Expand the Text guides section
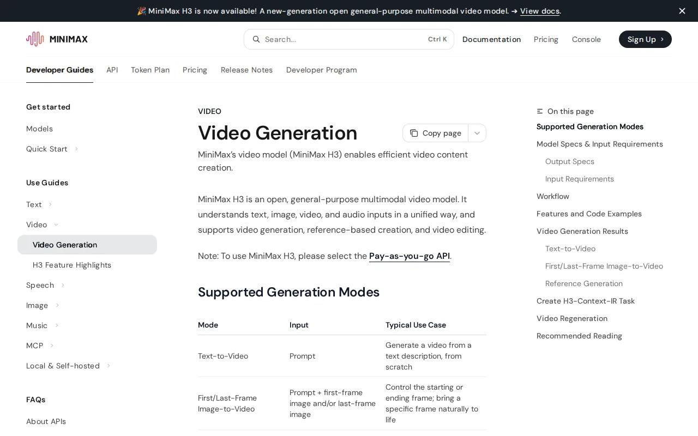This screenshot has width=698, height=436. point(50,204)
